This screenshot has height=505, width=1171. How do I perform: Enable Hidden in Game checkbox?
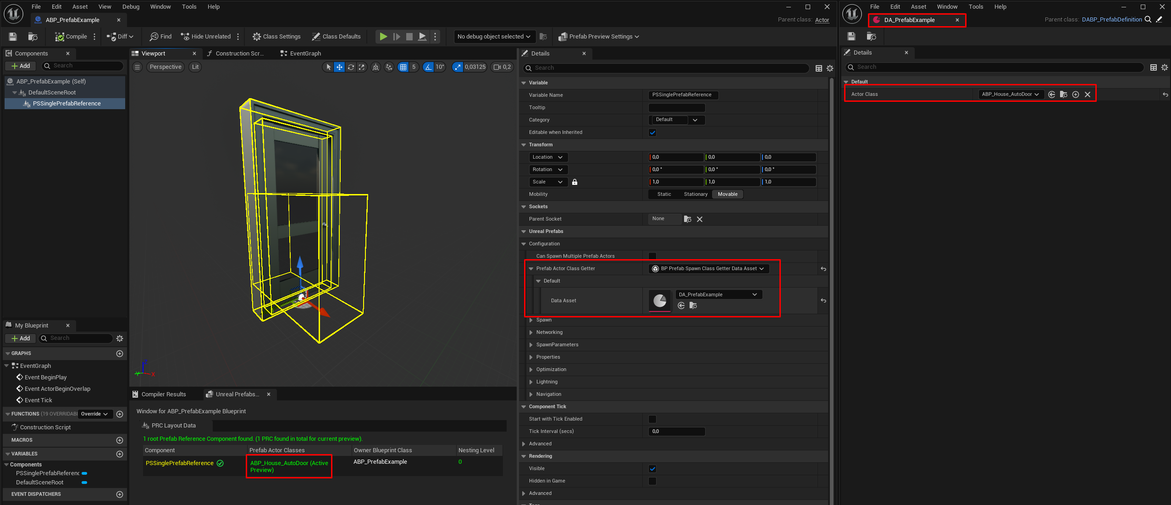(x=652, y=481)
